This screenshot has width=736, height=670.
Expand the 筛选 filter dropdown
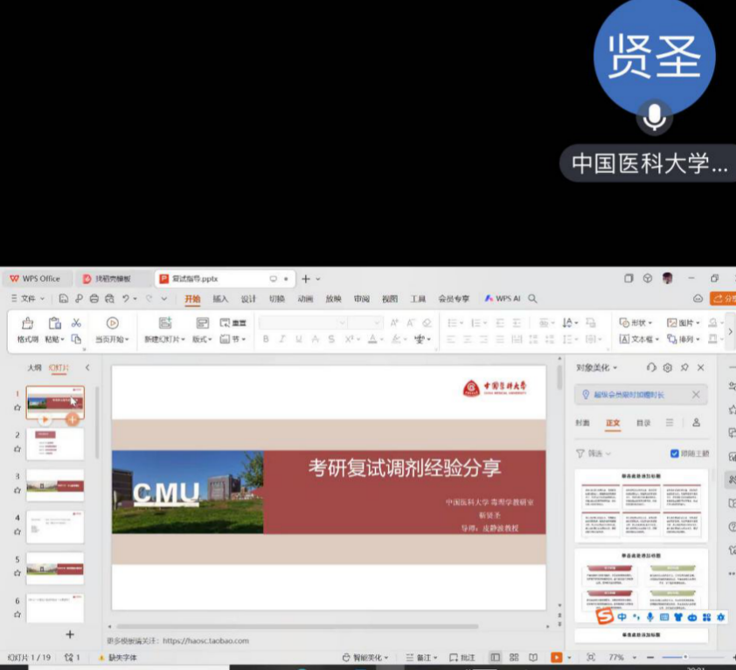tap(594, 453)
